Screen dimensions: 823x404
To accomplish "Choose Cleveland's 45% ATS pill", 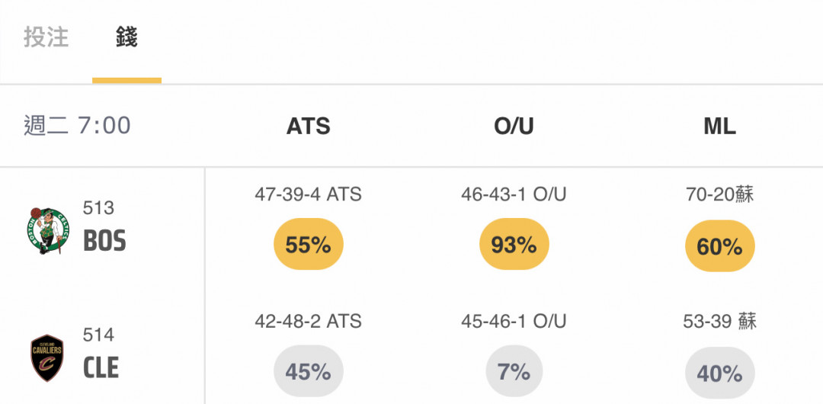I will (309, 371).
